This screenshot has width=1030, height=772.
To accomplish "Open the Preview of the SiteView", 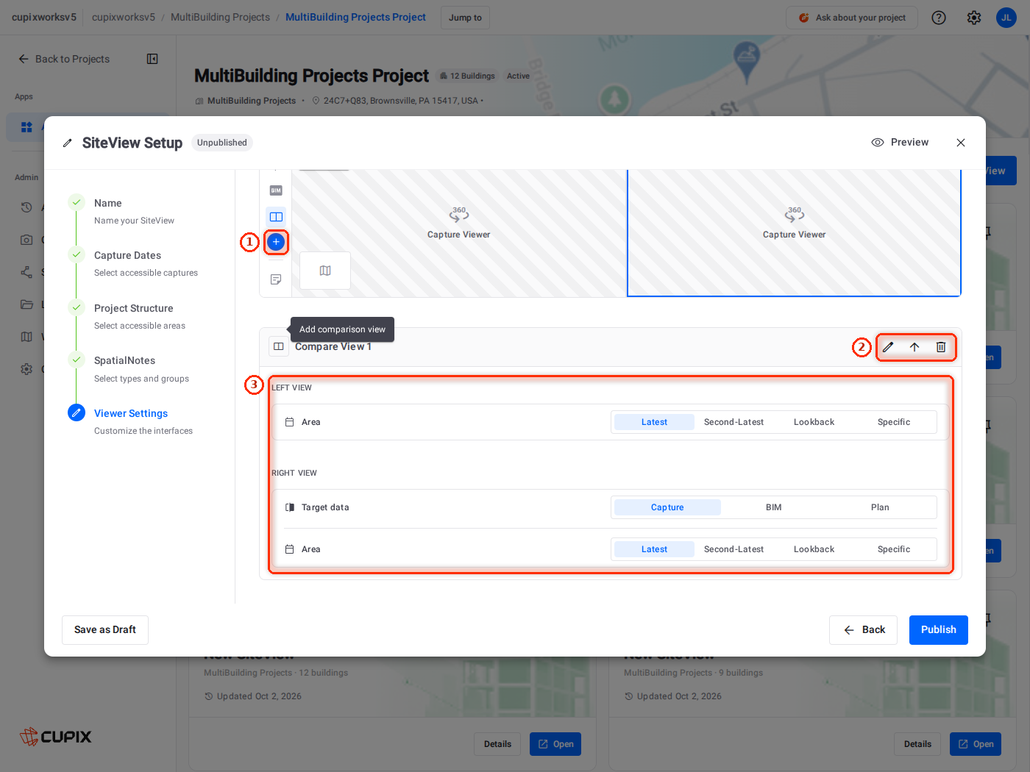I will pyautogui.click(x=900, y=143).
